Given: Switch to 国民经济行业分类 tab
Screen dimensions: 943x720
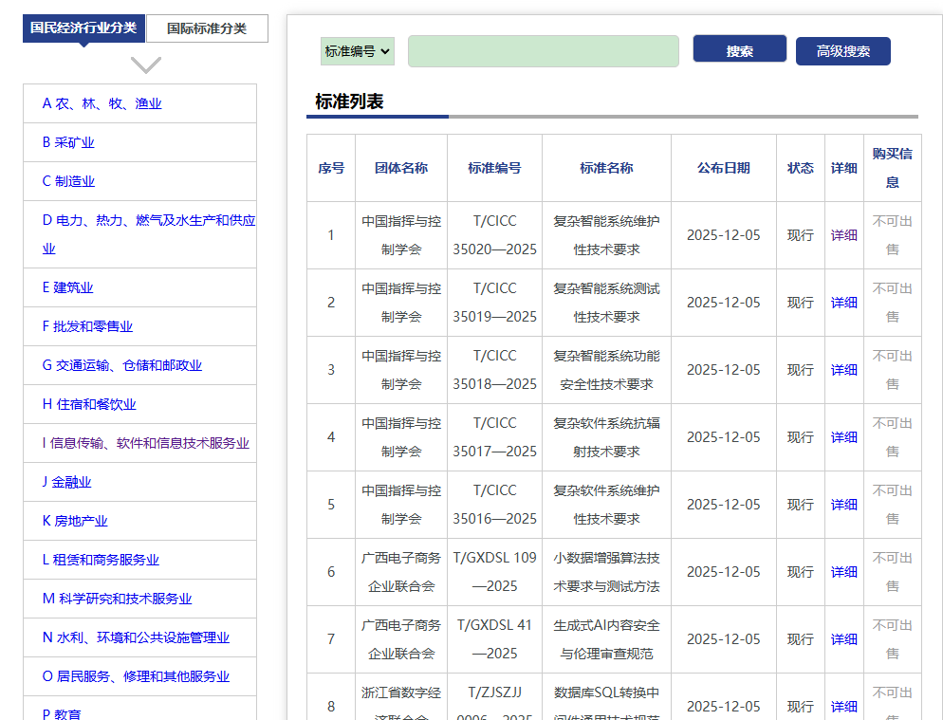Looking at the screenshot, I should (x=83, y=28).
